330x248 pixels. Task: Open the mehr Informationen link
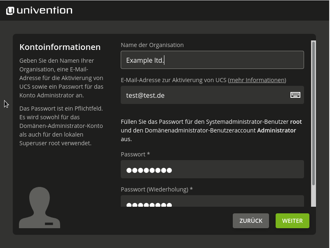pos(257,80)
